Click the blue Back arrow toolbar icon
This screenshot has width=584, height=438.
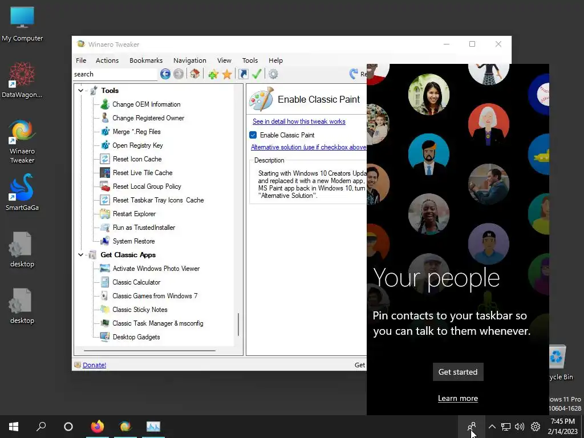165,74
